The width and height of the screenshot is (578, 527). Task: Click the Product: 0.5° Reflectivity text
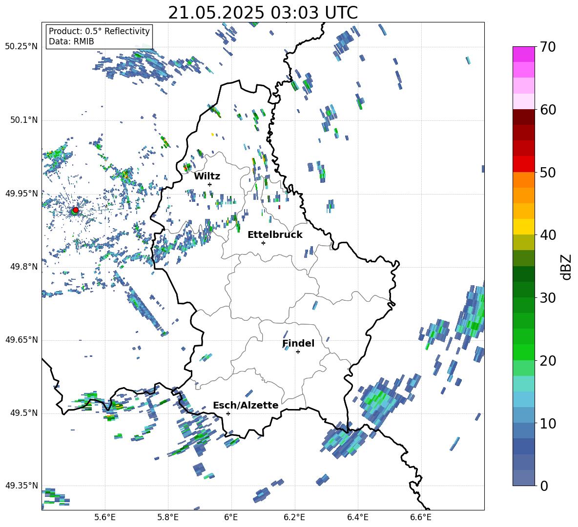(99, 31)
